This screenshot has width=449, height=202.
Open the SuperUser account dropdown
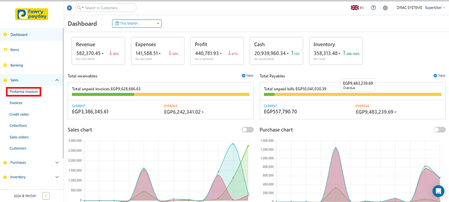coord(435,8)
